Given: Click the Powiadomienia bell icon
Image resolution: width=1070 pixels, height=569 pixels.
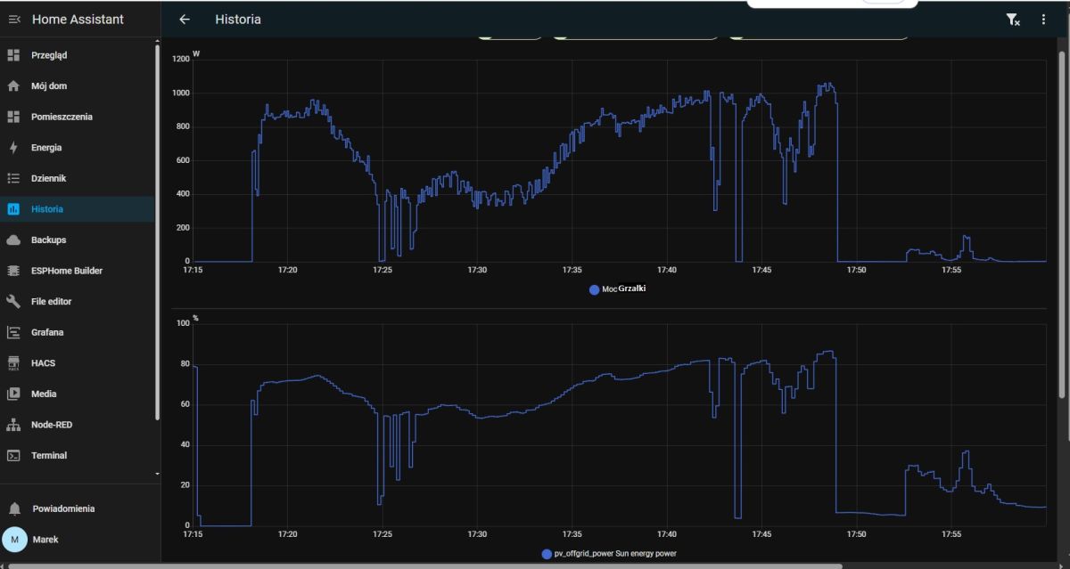Looking at the screenshot, I should (x=13, y=508).
